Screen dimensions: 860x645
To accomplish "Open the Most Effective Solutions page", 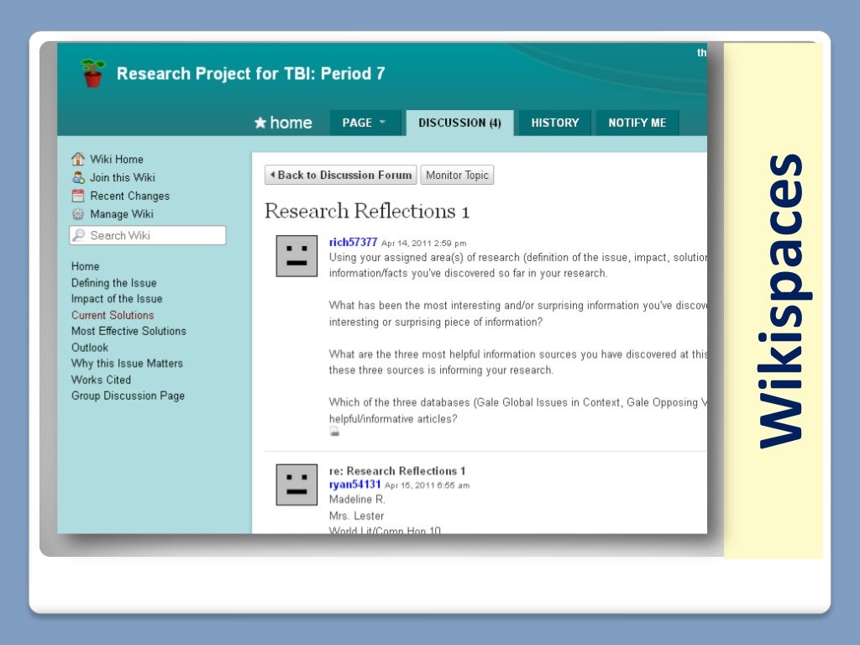I will coord(128,331).
